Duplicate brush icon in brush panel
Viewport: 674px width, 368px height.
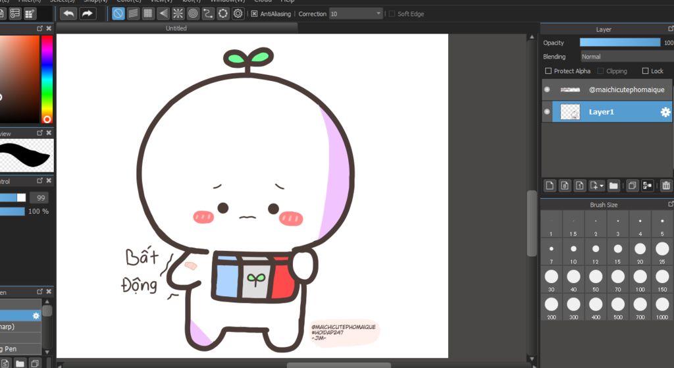point(35,363)
